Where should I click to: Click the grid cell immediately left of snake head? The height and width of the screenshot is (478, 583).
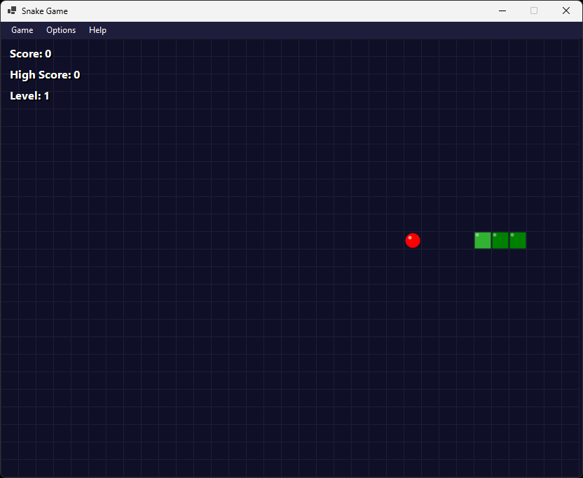coord(465,240)
